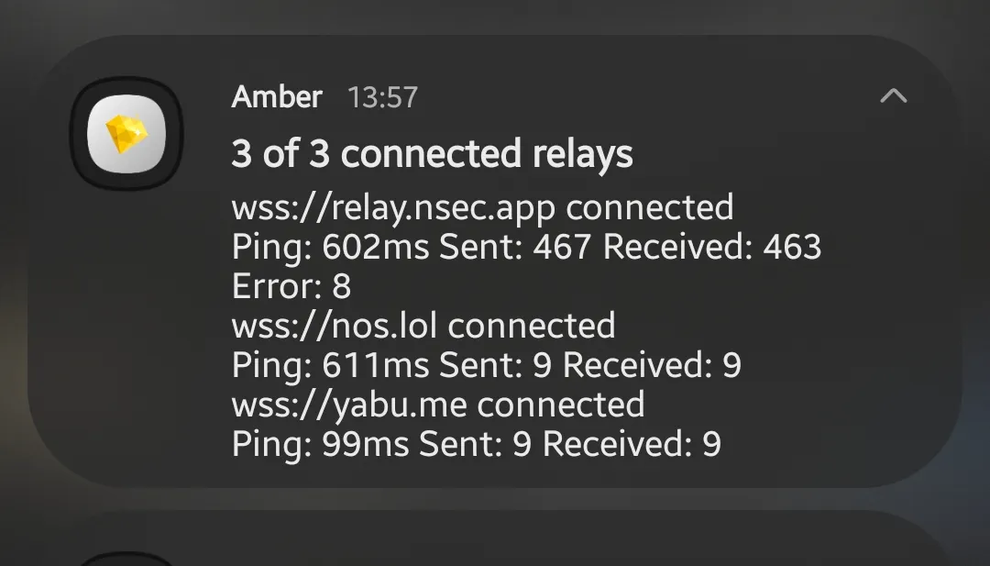Select the 'Error: 8' line
Image resolution: width=990 pixels, height=566 pixels.
pos(291,286)
